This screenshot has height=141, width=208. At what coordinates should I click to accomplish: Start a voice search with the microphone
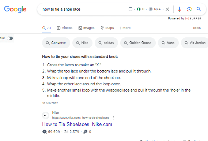click(179, 9)
